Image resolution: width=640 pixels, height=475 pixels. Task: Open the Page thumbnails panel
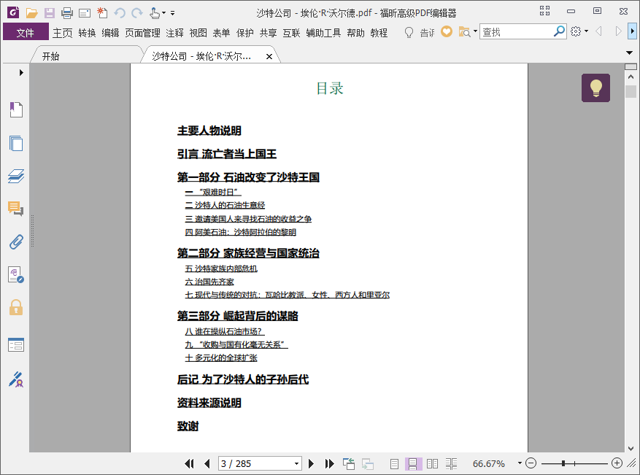click(x=16, y=143)
